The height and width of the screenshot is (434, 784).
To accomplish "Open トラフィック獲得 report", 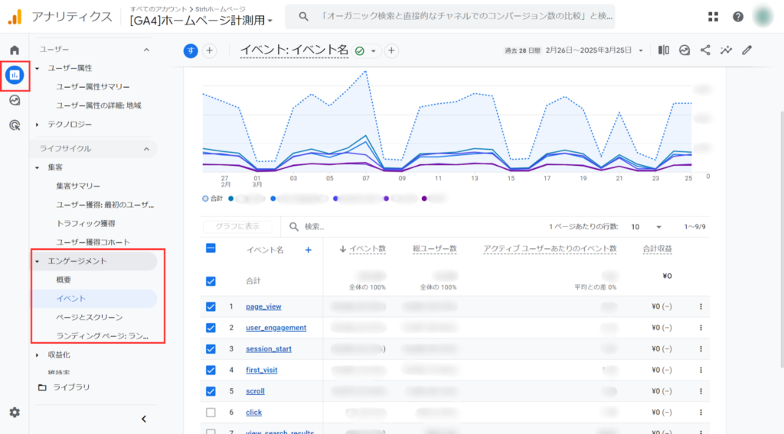I will (x=86, y=223).
